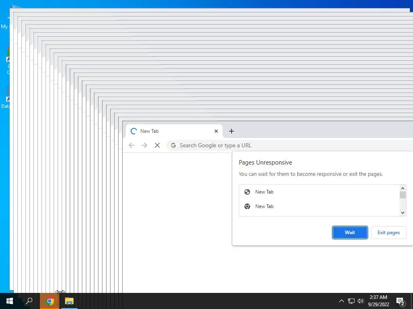Show hidden system tray icons
The height and width of the screenshot is (309, 413).
tap(341, 301)
